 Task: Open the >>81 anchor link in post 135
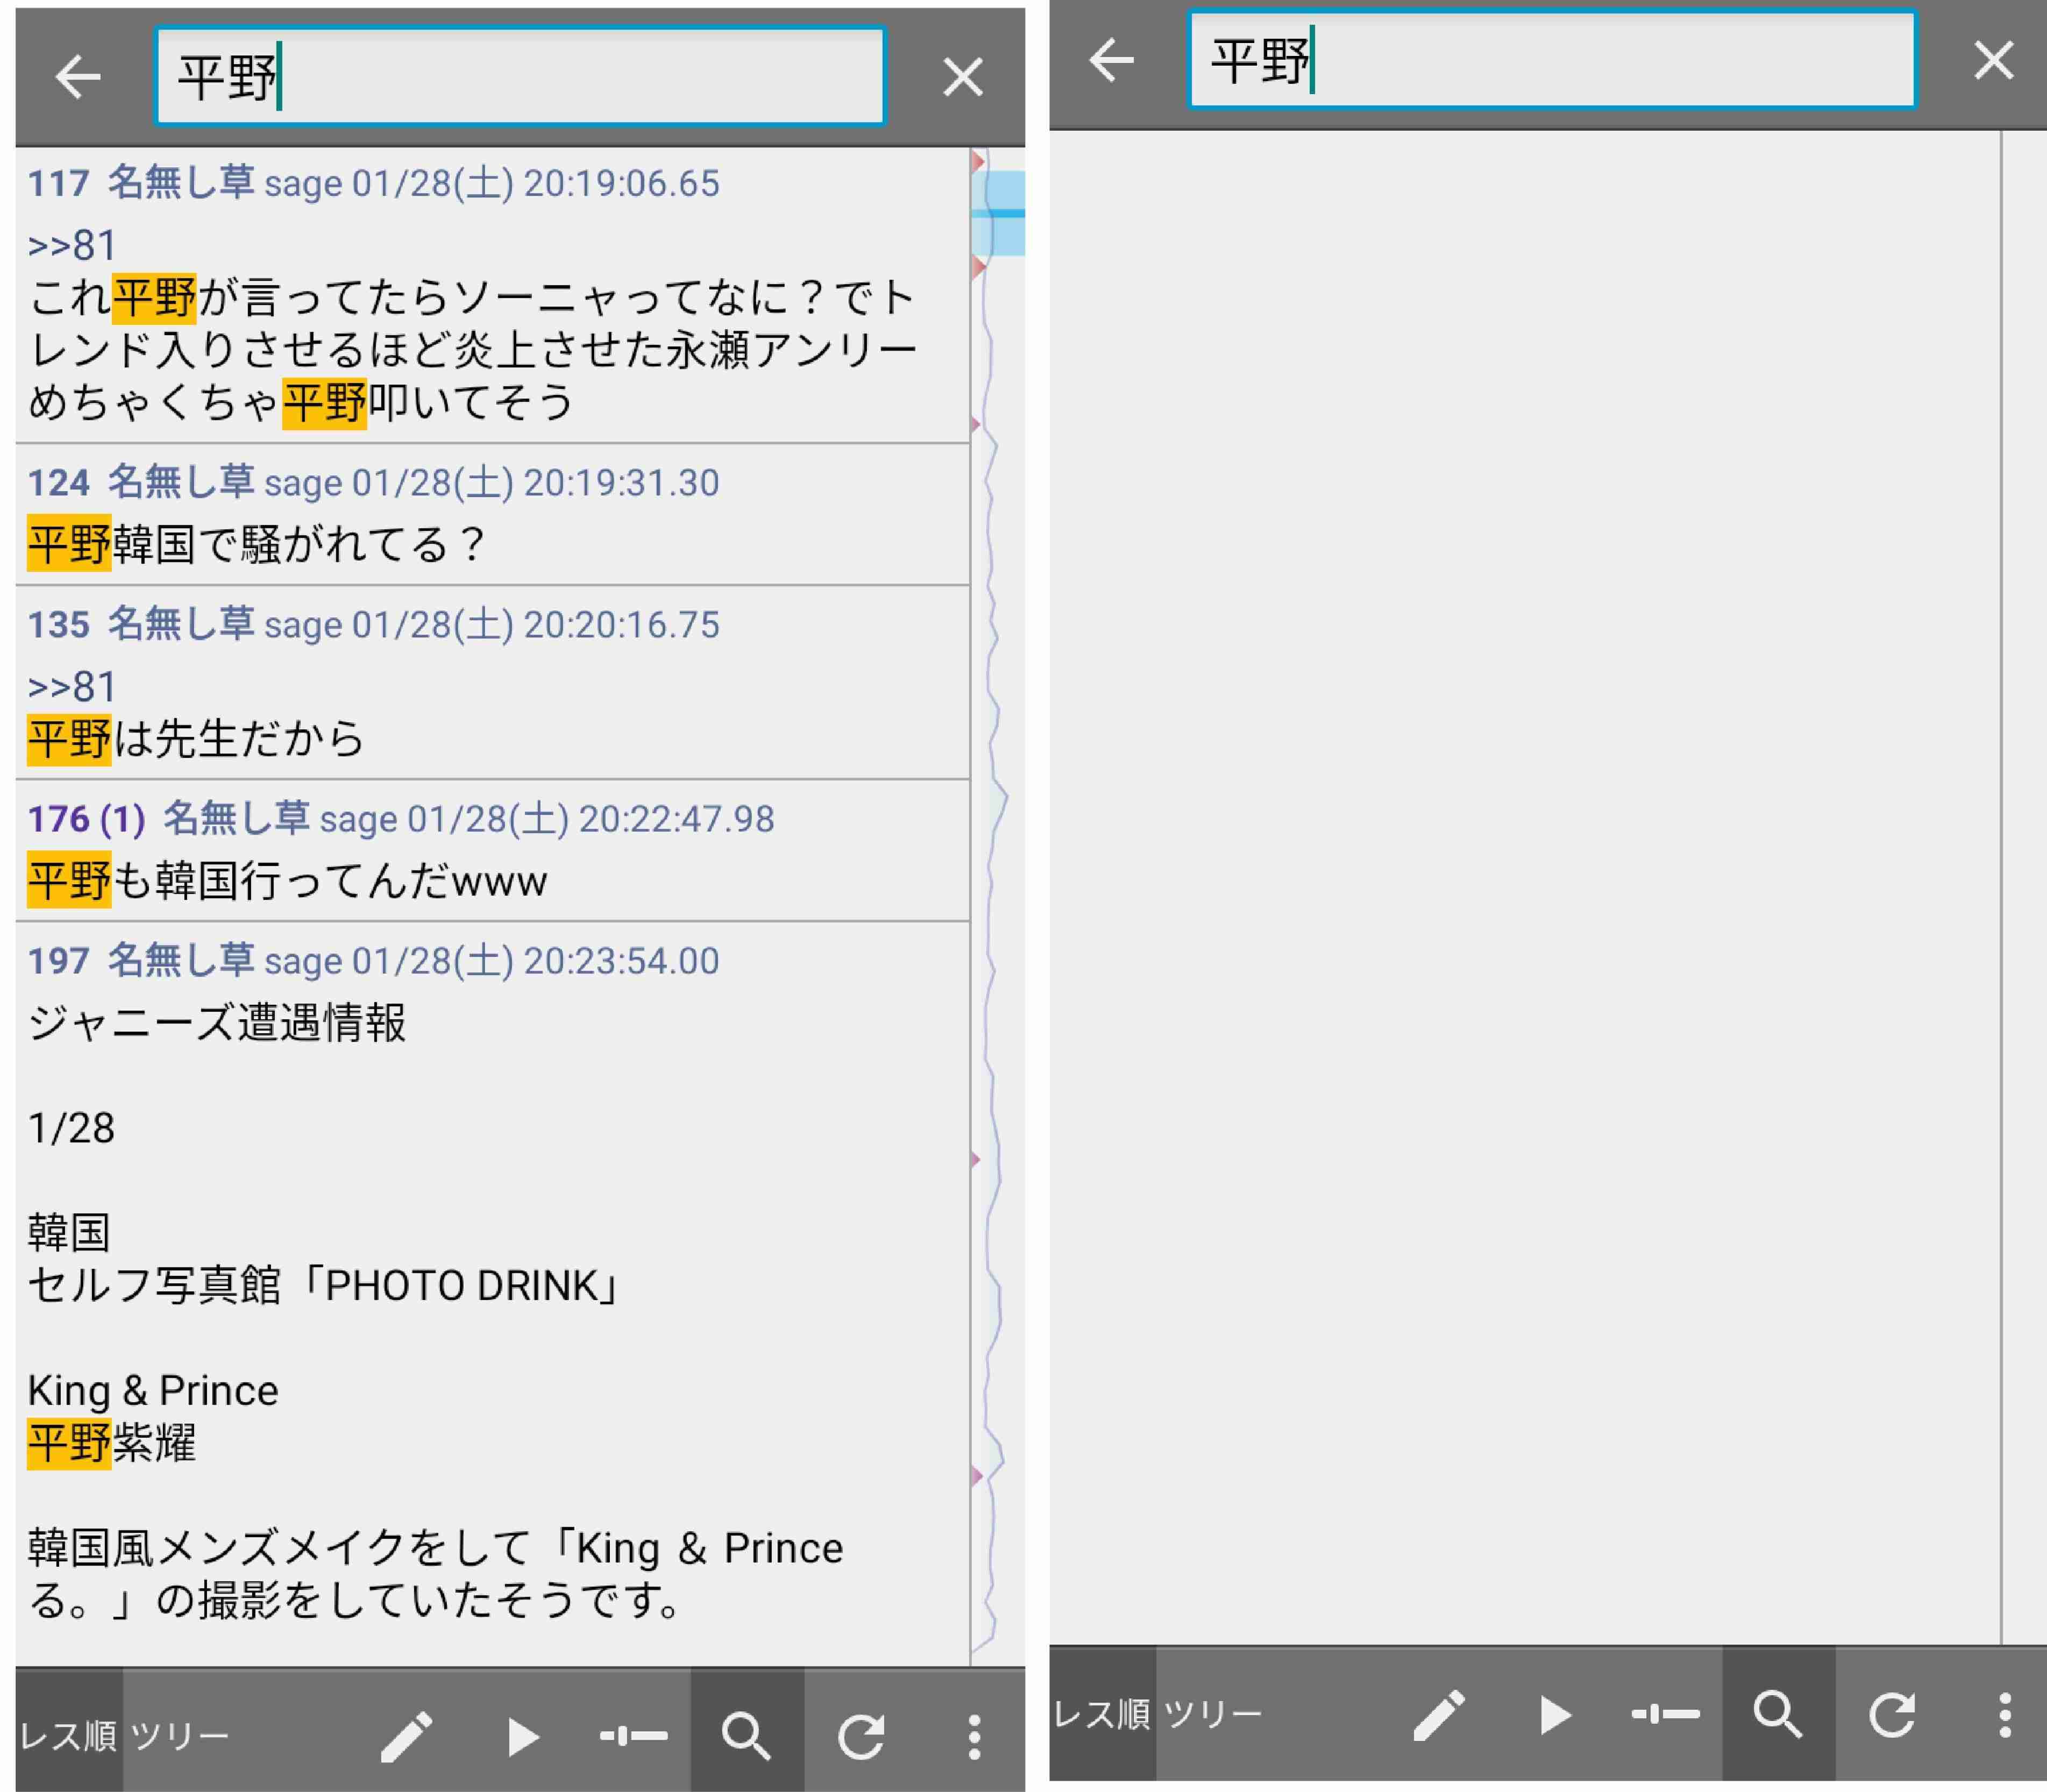[72, 687]
